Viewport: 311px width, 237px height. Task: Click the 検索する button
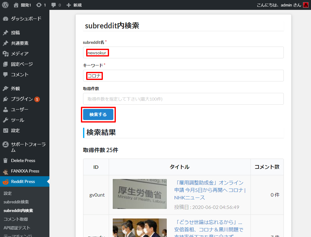(98, 114)
